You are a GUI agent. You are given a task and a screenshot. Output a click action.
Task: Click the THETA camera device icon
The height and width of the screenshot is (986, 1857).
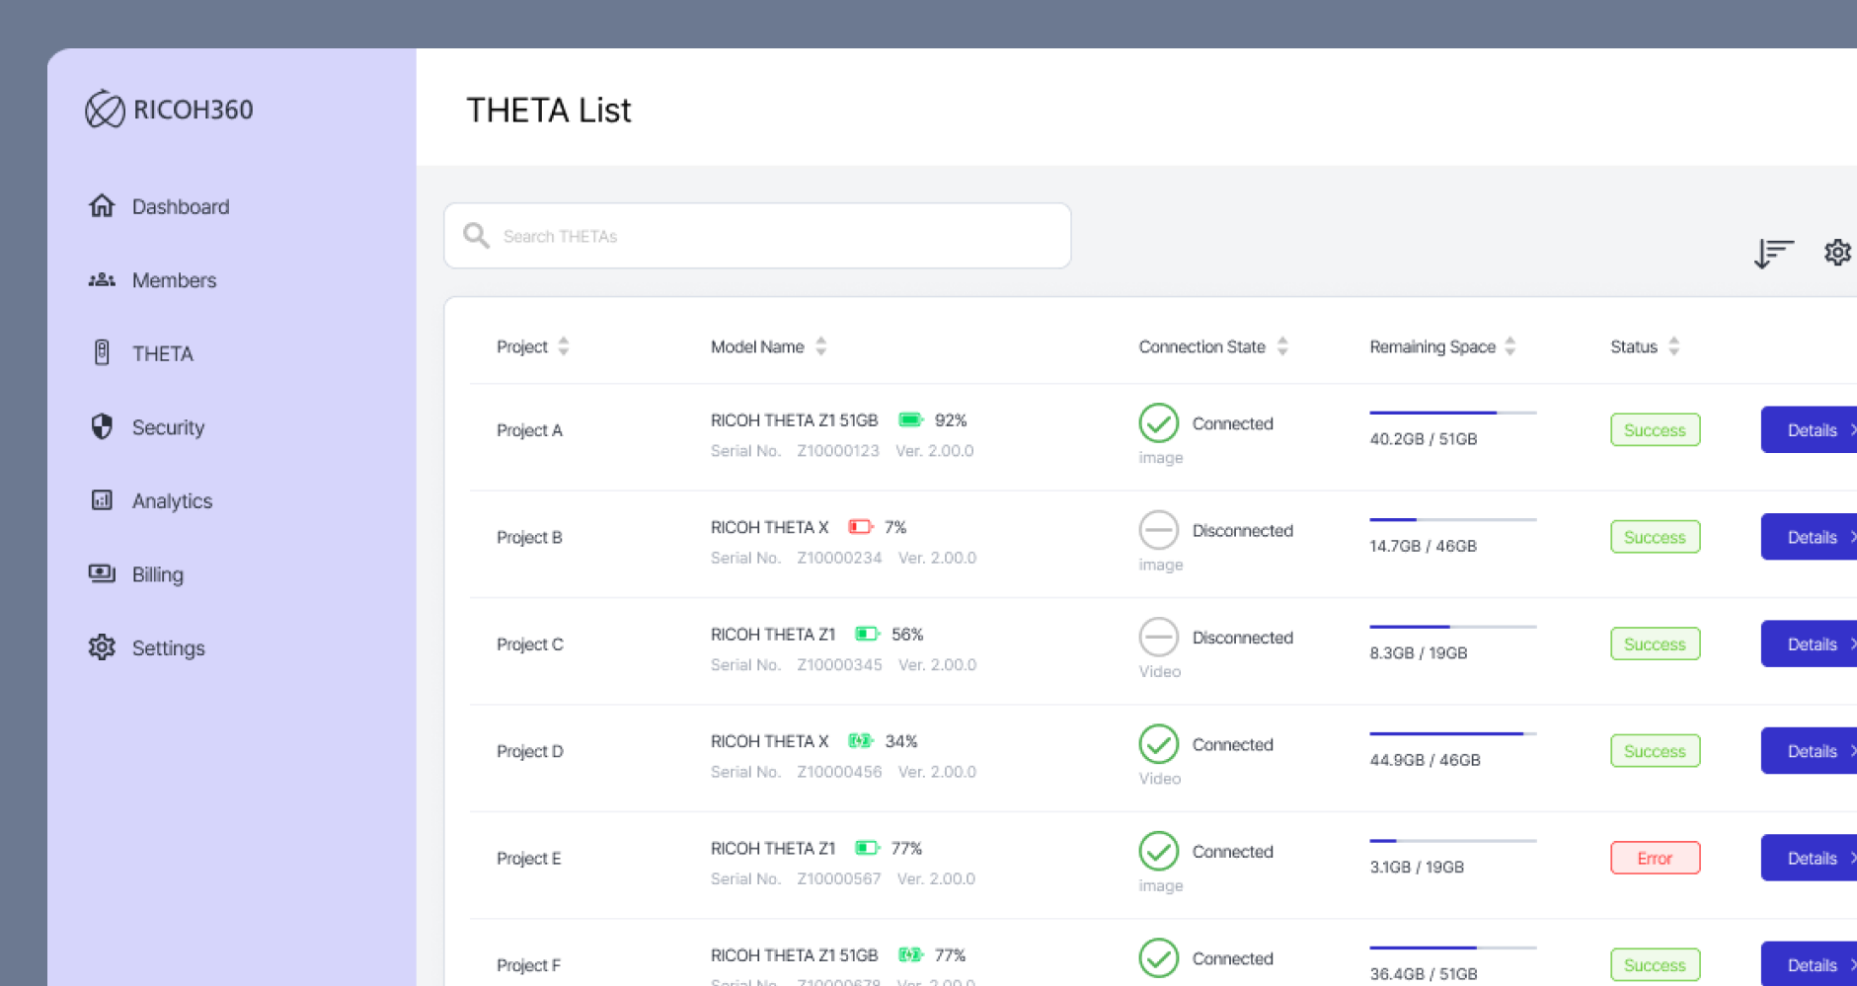point(102,352)
